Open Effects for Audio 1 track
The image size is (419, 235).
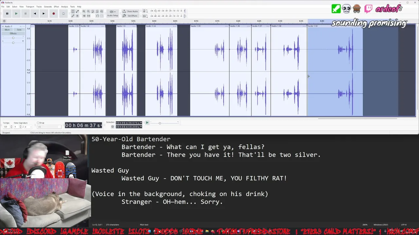(x=13, y=33)
